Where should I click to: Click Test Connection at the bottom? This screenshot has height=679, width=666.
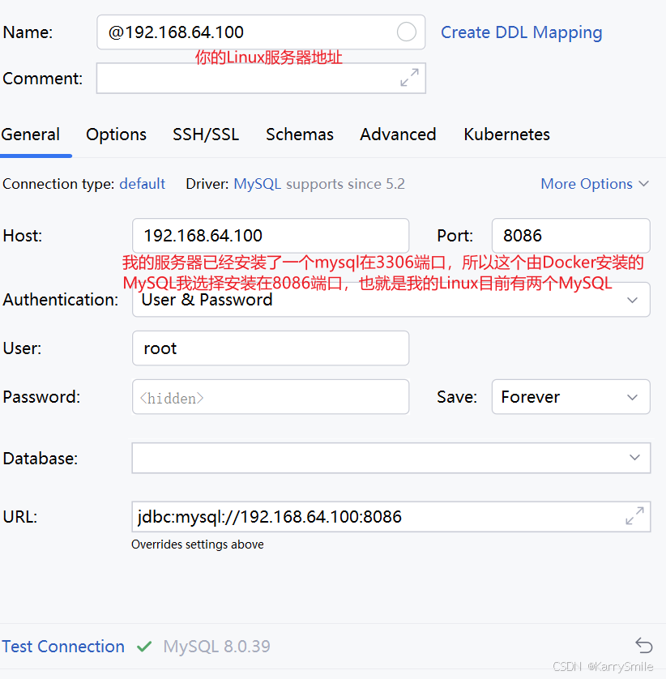tap(63, 647)
